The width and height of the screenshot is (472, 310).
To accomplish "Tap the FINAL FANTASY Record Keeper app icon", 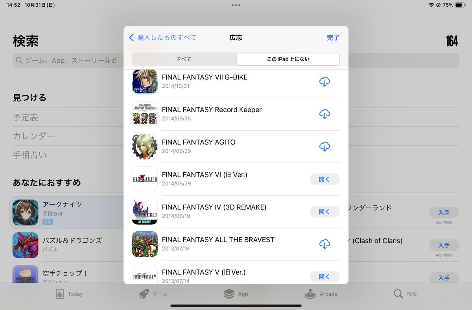I will point(145,114).
